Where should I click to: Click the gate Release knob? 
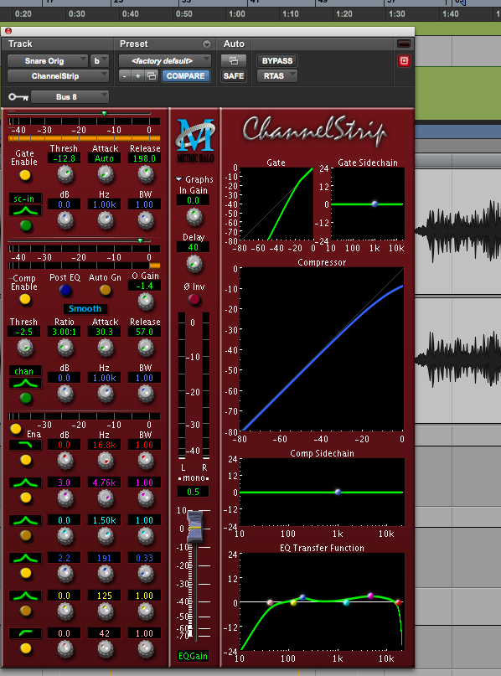[x=145, y=174]
